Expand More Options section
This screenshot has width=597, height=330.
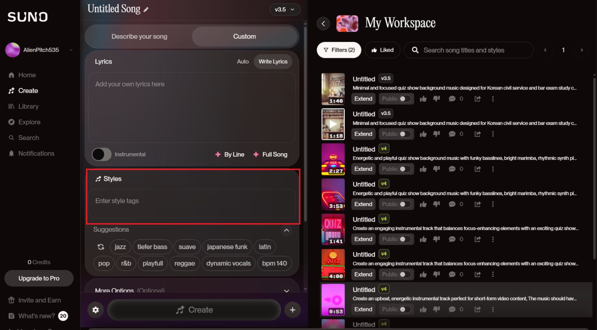tap(286, 291)
